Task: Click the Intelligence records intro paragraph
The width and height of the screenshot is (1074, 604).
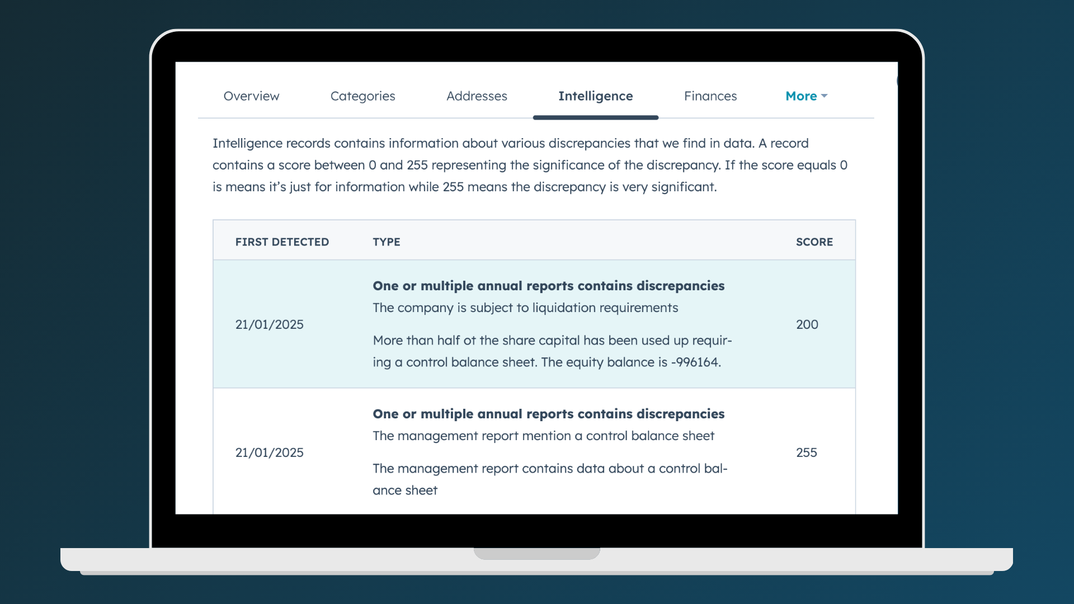Action: click(x=530, y=165)
